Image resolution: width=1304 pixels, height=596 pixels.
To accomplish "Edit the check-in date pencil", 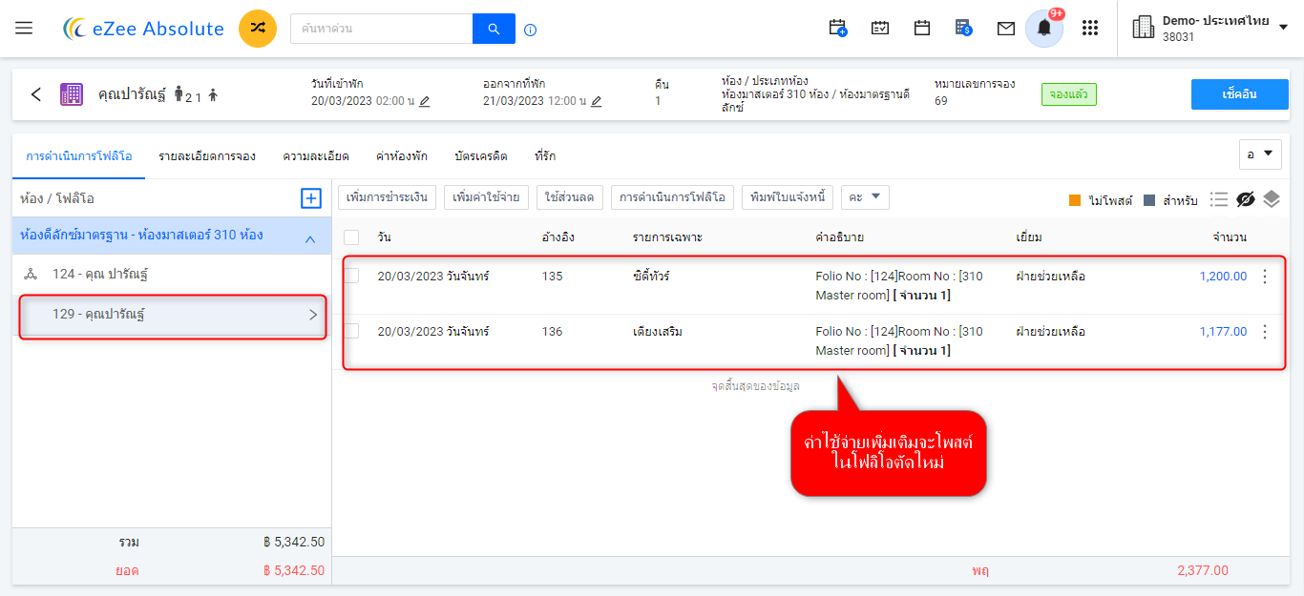I will [425, 101].
